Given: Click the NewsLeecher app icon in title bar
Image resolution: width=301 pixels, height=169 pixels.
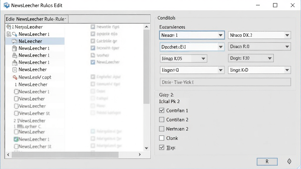Looking at the screenshot, I should point(6,5).
